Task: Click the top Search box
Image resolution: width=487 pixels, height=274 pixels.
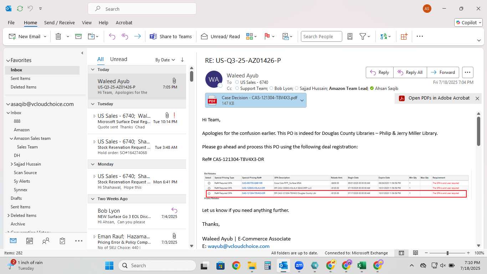Action: 142,9
